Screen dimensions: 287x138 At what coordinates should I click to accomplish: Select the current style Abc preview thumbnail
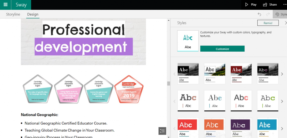tap(188, 41)
